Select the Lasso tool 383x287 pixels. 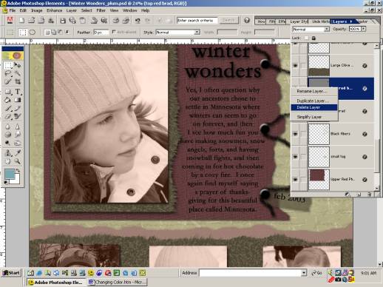point(7,73)
